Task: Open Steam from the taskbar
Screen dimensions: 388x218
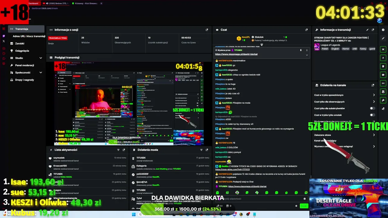Action: [x=221, y=214]
